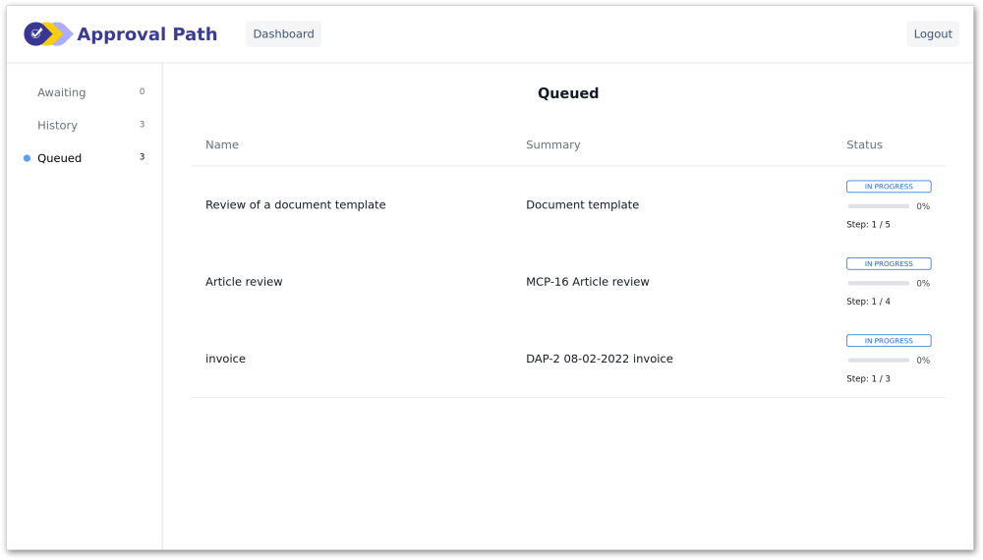
Task: Open the invoice approval row
Action: [x=568, y=359]
